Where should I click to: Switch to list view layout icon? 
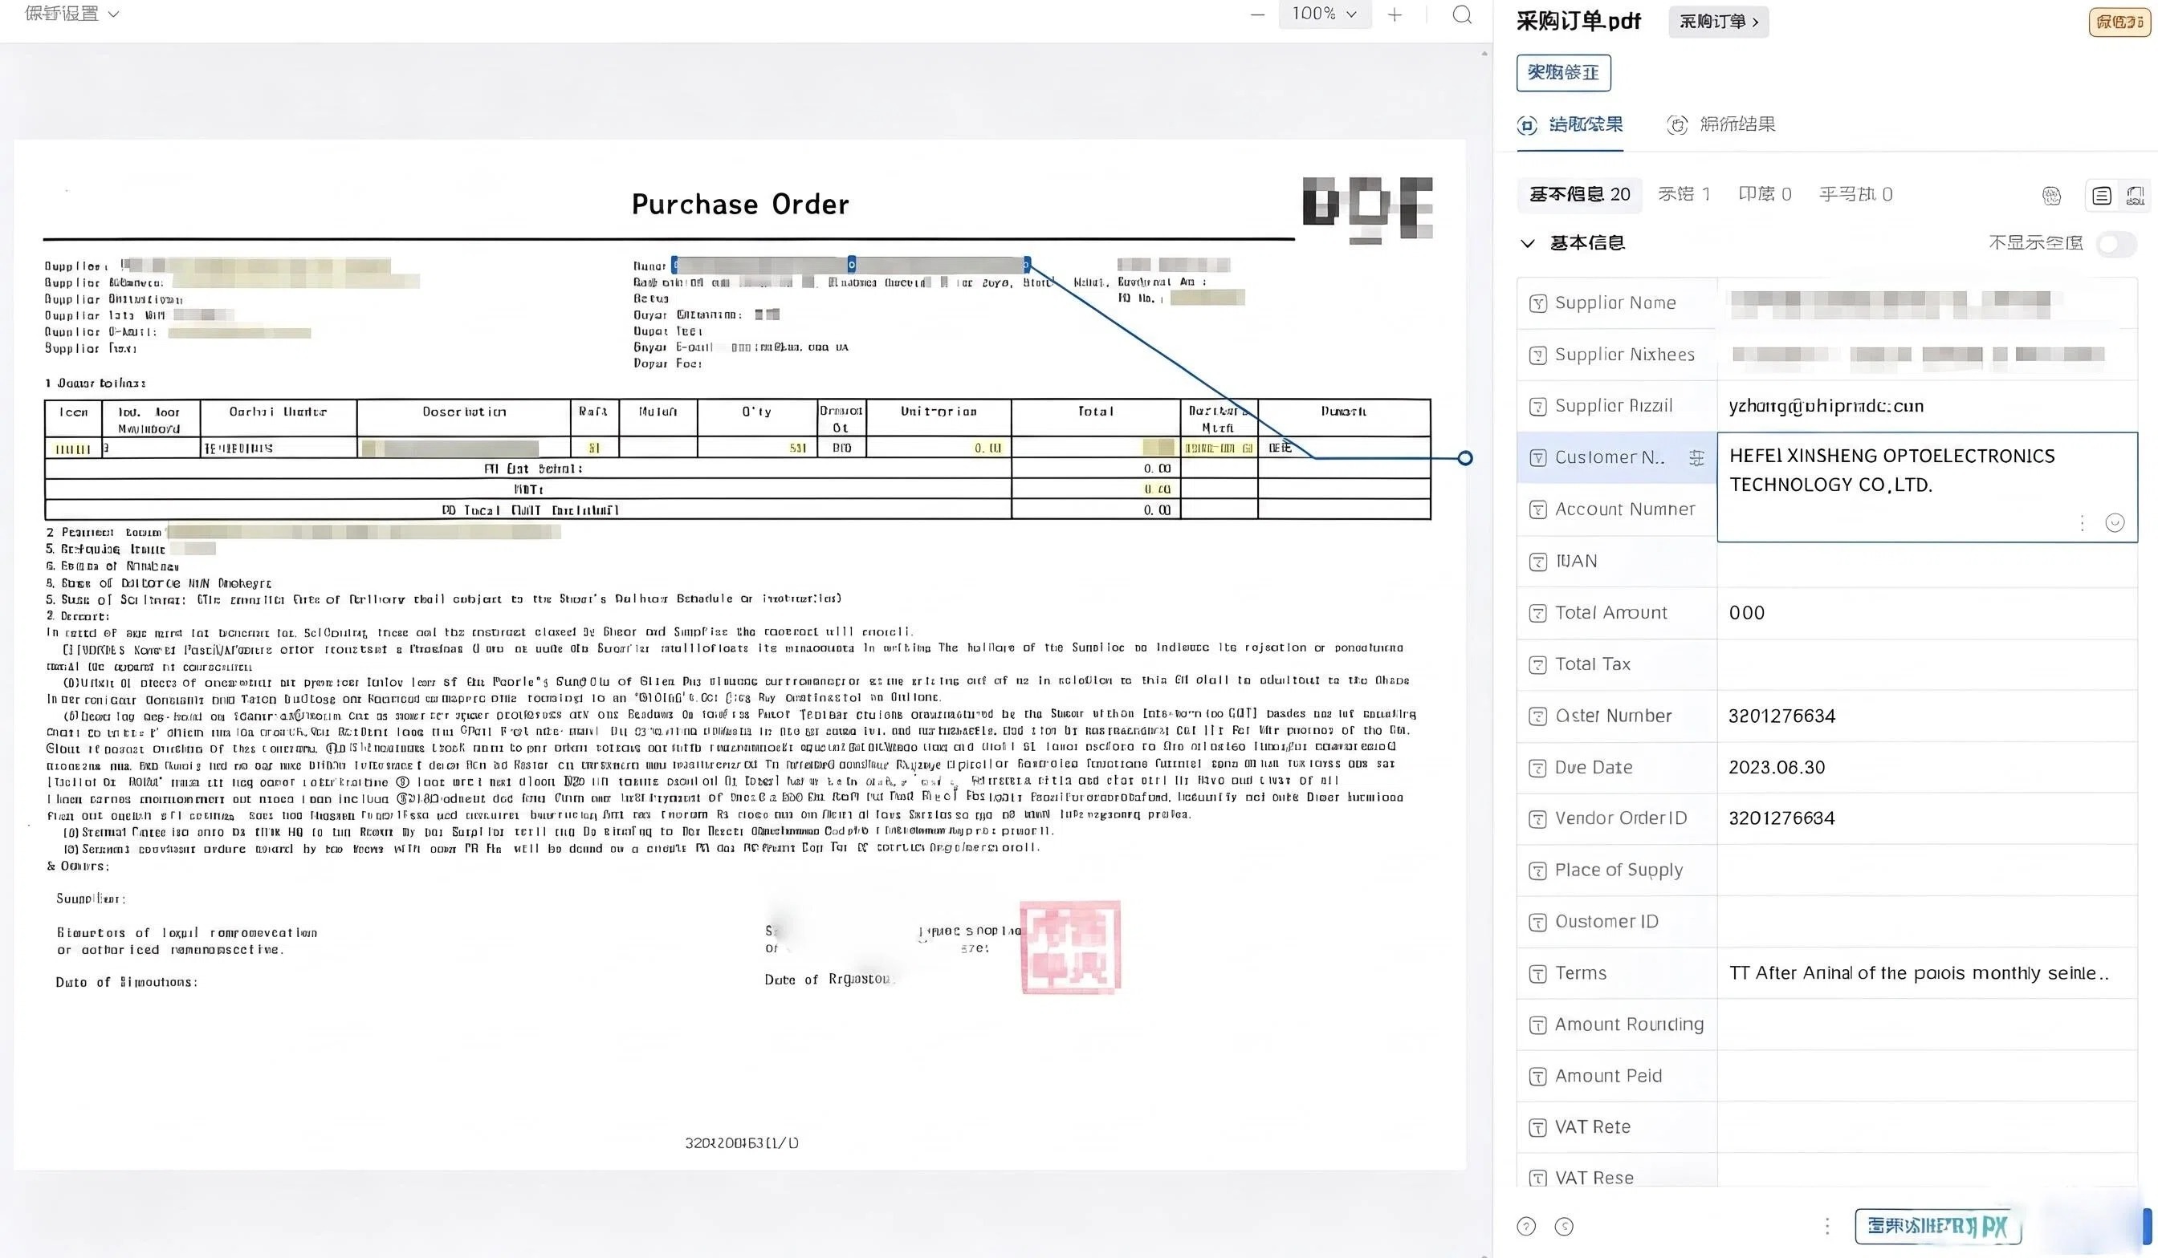point(2102,196)
